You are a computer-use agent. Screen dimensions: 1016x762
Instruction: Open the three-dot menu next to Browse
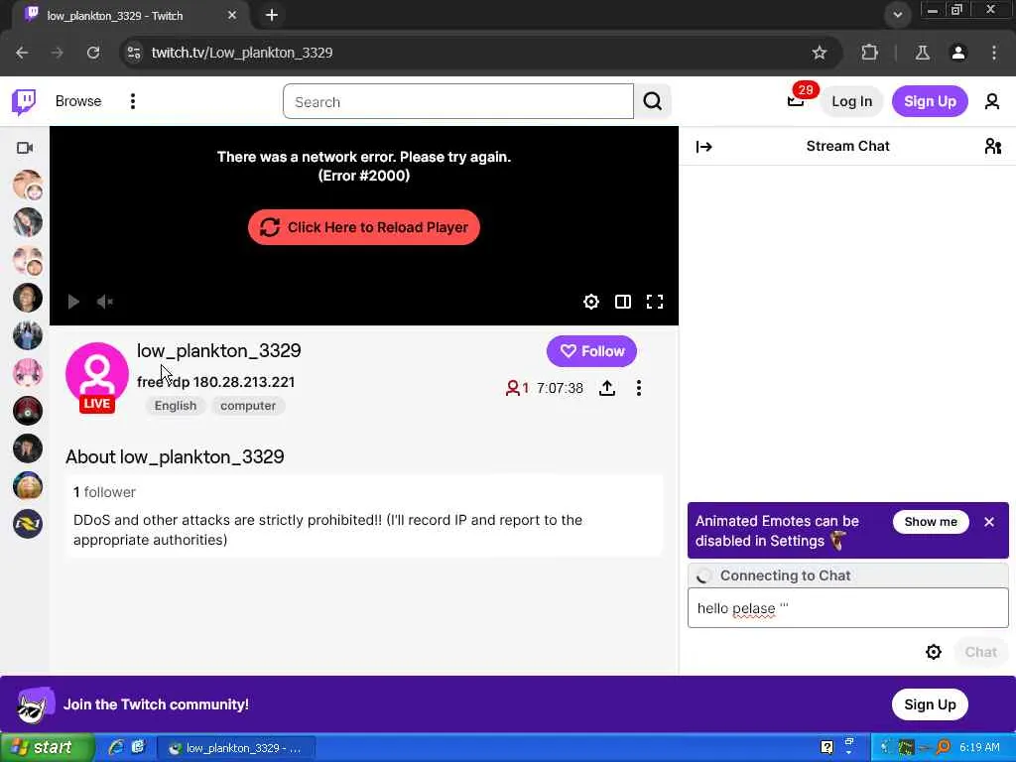133,101
